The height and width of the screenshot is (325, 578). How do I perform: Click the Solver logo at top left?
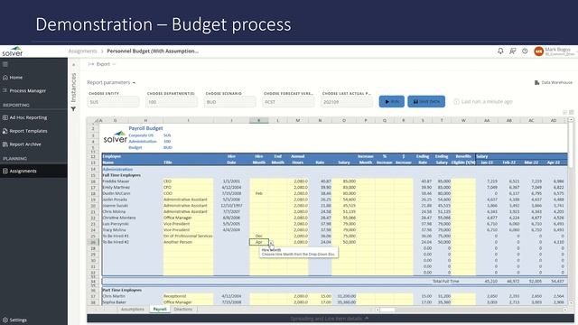12,51
